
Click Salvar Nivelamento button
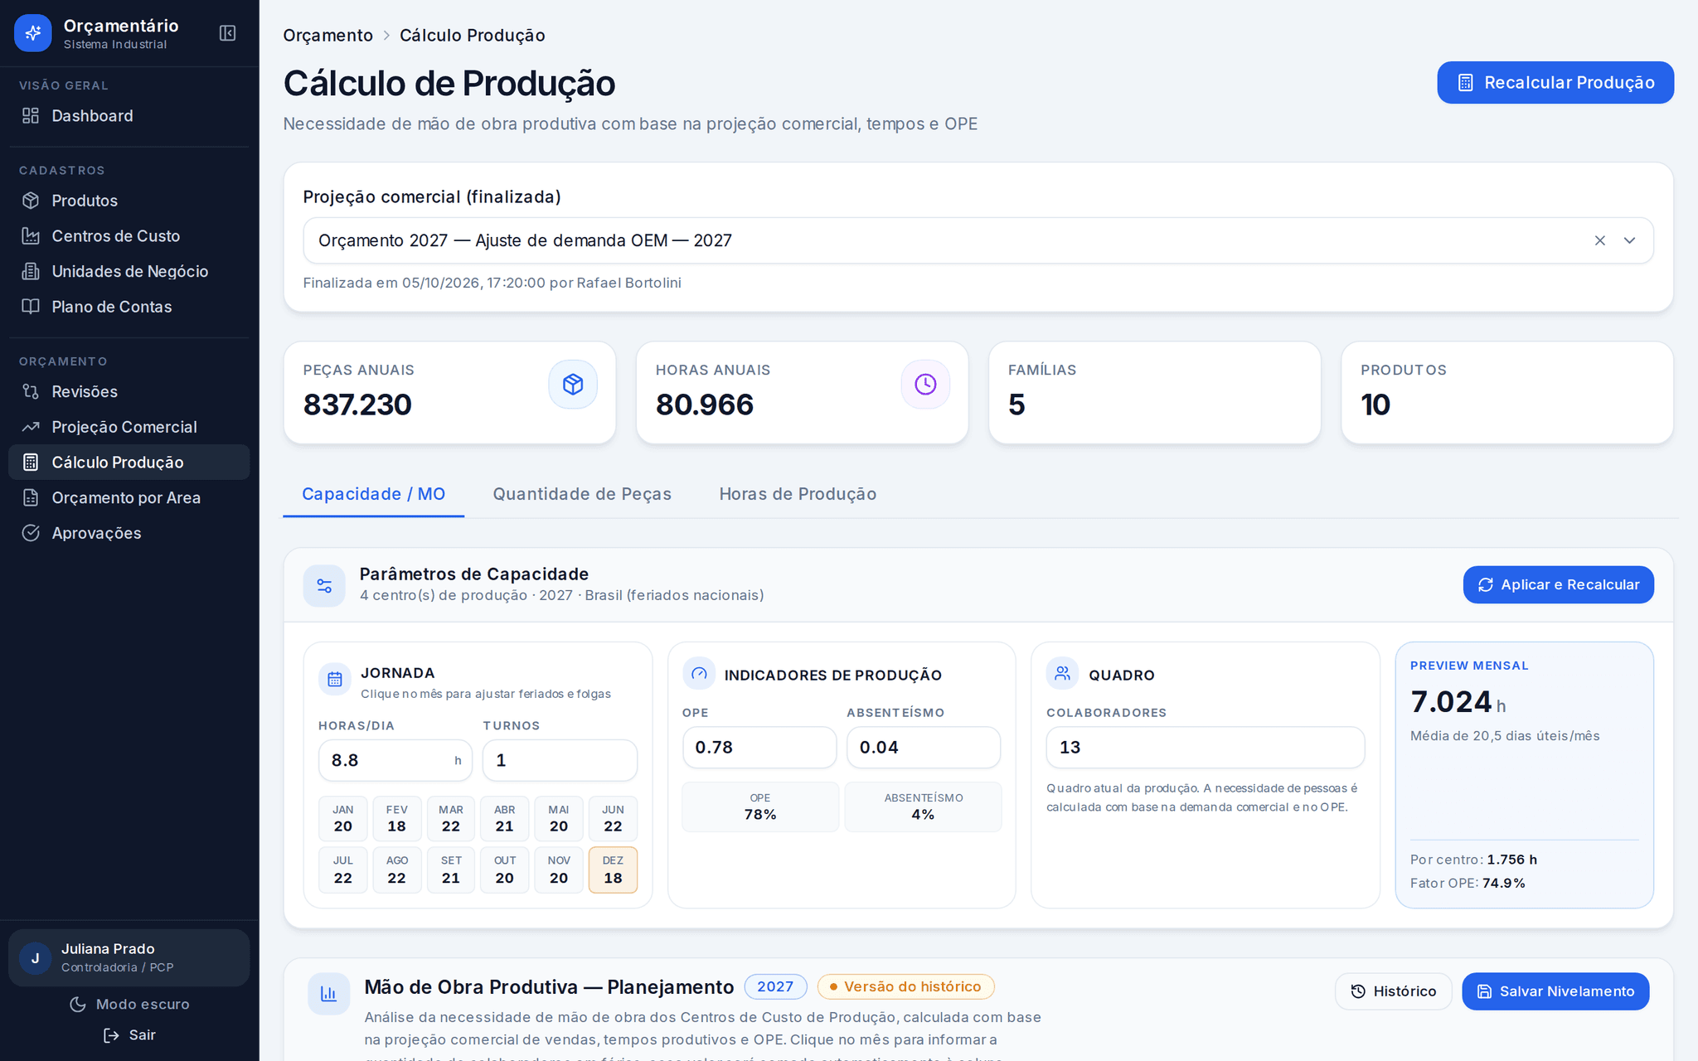pyautogui.click(x=1555, y=991)
